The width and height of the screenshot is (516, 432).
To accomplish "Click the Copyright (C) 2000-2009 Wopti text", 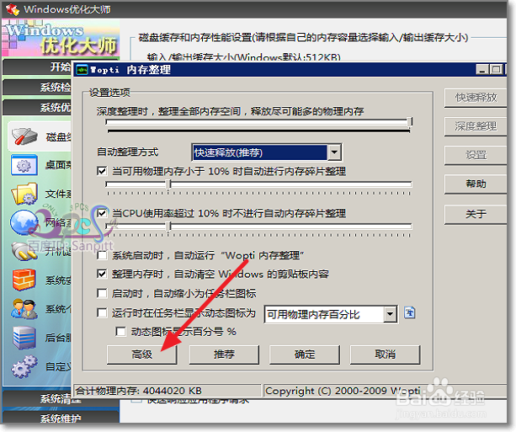I will pos(343,391).
